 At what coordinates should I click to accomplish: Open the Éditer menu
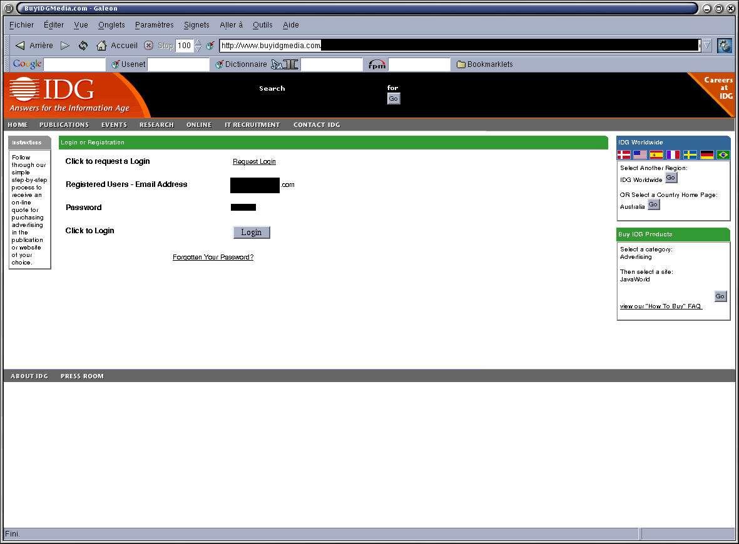tap(54, 25)
